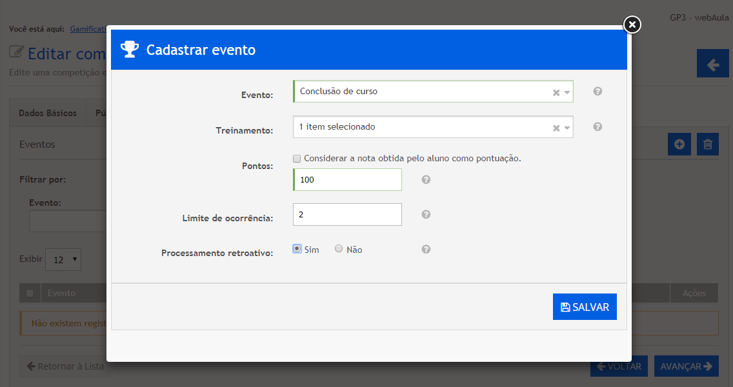The width and height of the screenshot is (733, 387).
Task: Open the Evento dropdown arrow
Action: [x=567, y=93]
